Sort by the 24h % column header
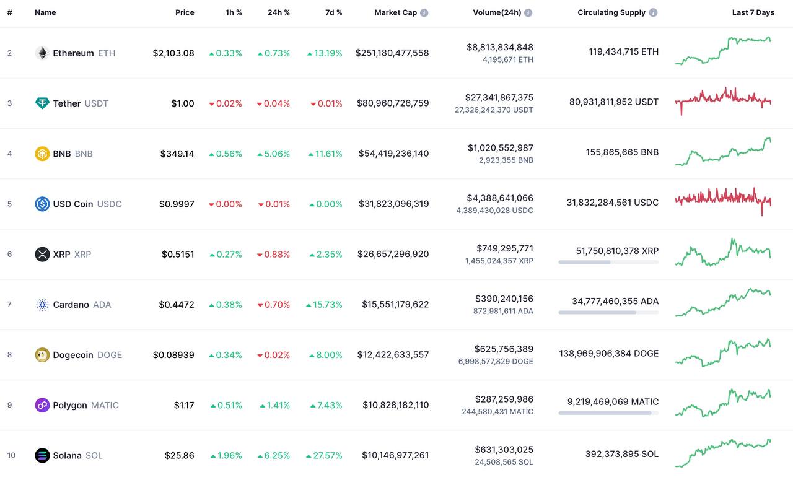793x480 pixels. [x=279, y=12]
